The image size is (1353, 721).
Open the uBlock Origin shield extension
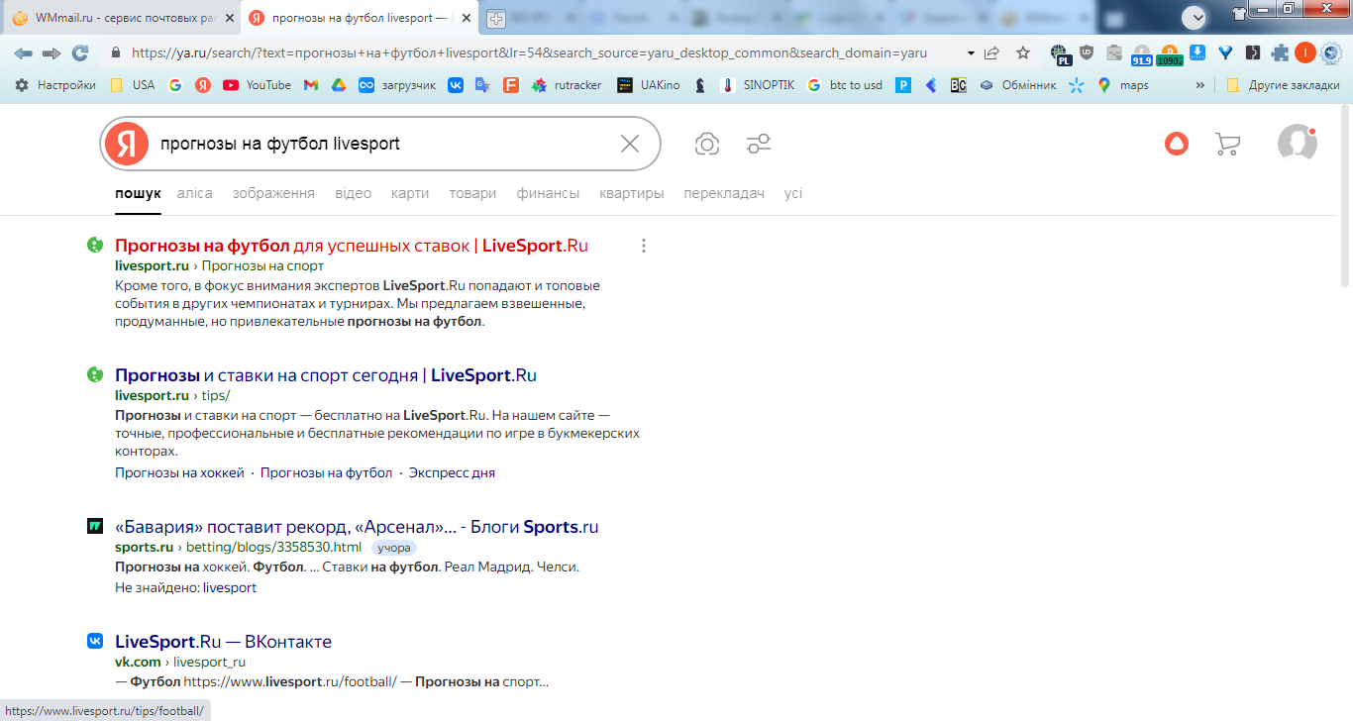[x=1087, y=53]
